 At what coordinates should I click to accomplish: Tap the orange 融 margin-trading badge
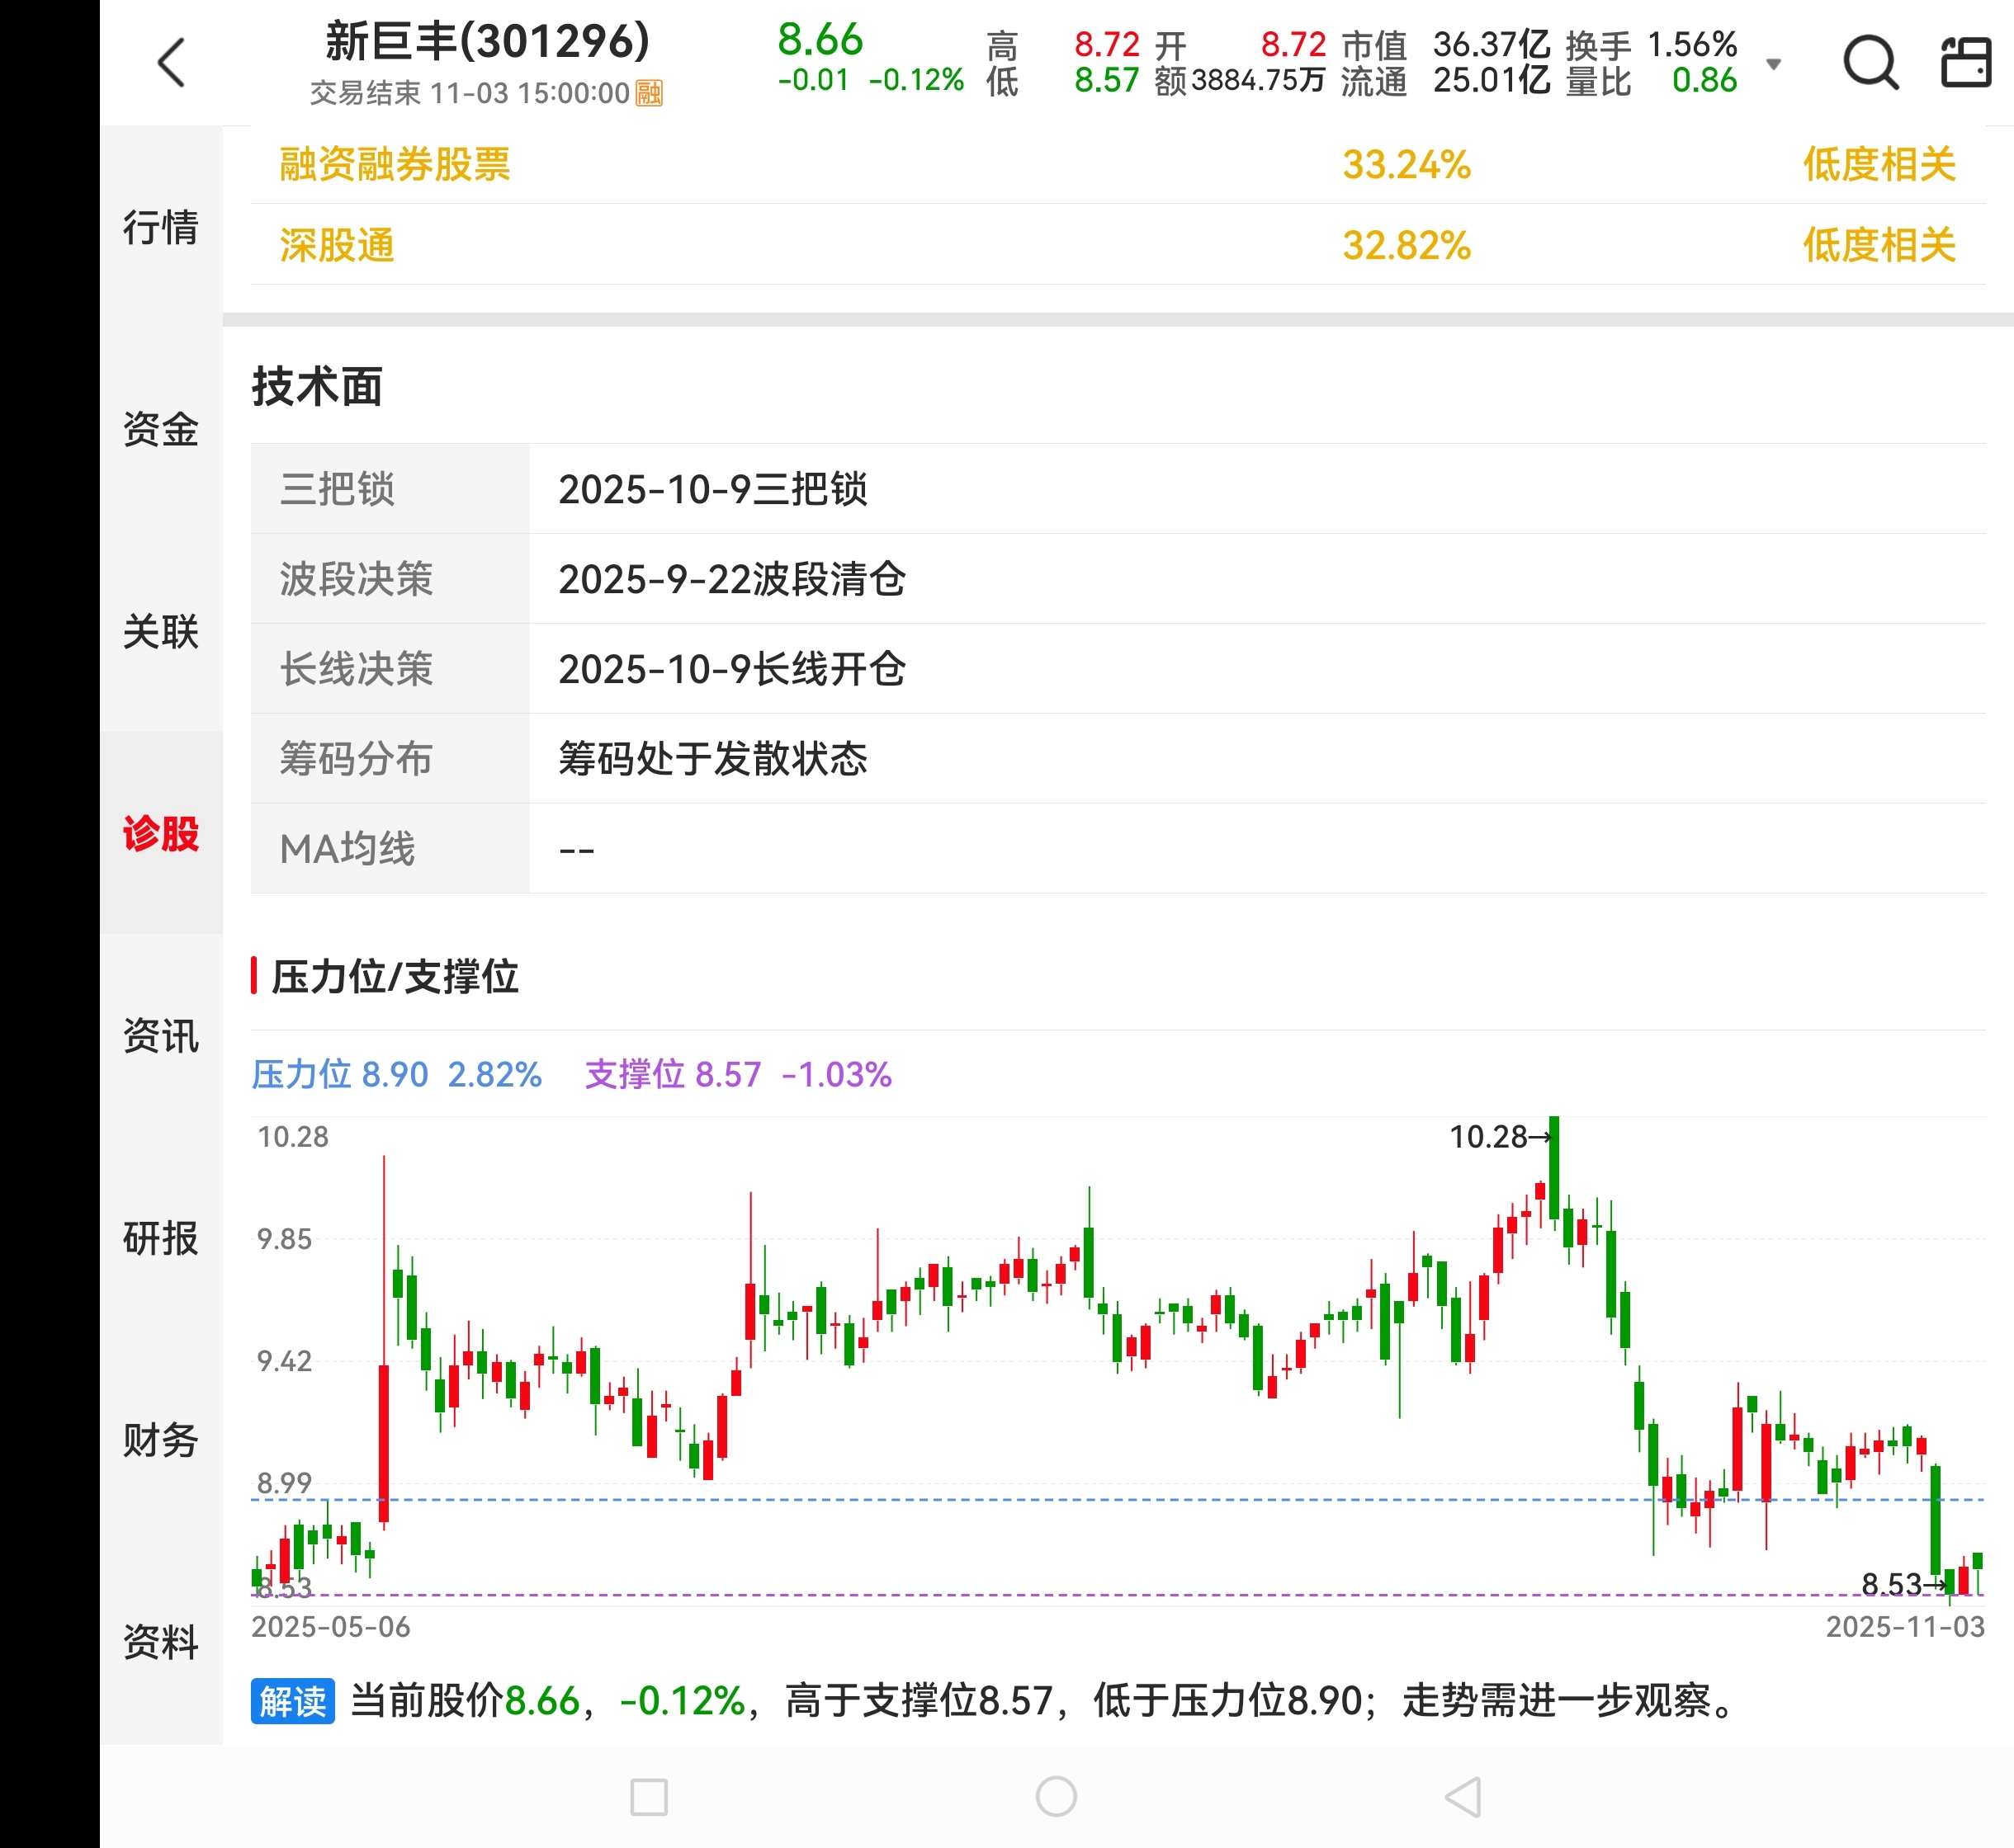(x=648, y=94)
